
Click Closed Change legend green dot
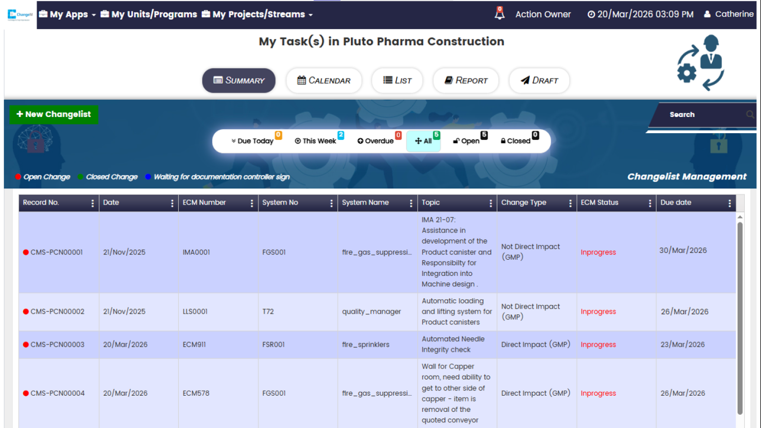(80, 177)
